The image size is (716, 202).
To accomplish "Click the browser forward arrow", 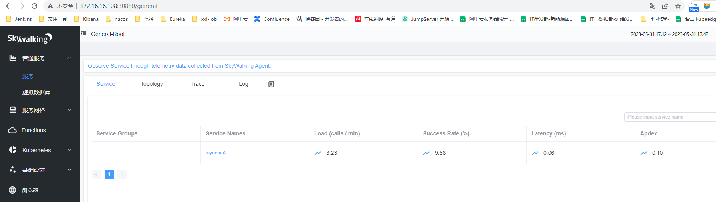I will [22, 6].
